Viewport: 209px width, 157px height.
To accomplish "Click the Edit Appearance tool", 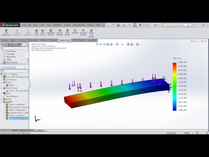I will pos(6,32).
